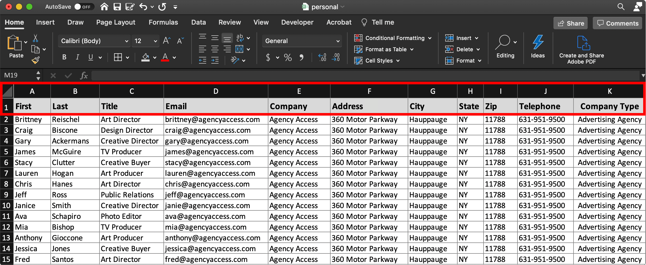
Task: Apply Percent Style format
Action: [x=288, y=57]
